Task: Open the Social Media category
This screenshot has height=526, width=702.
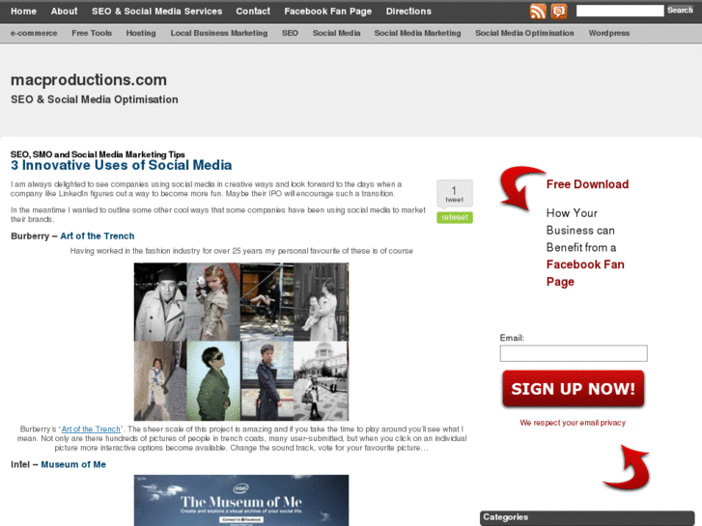Action: click(x=336, y=33)
